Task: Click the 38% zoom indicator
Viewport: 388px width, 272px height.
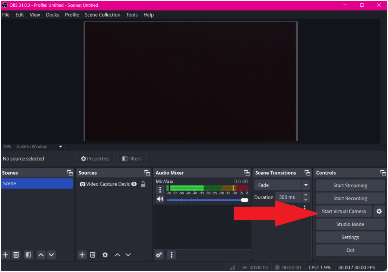Action: [7, 146]
